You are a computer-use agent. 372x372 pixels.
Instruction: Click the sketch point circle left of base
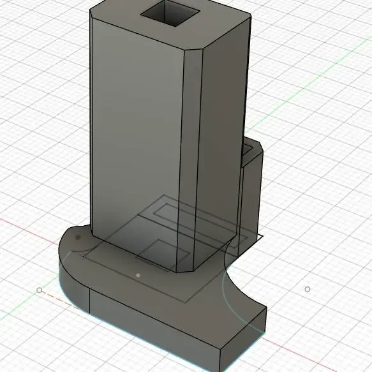40,290
